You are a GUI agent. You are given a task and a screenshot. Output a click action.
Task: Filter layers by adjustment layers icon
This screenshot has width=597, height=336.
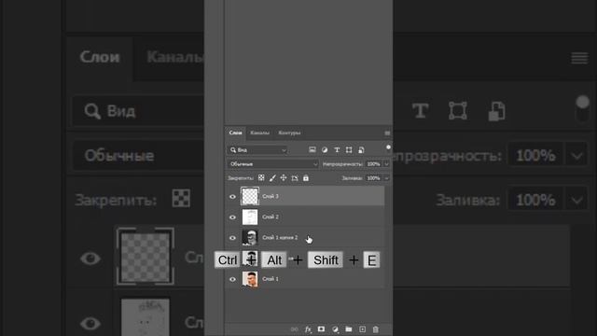pos(325,150)
